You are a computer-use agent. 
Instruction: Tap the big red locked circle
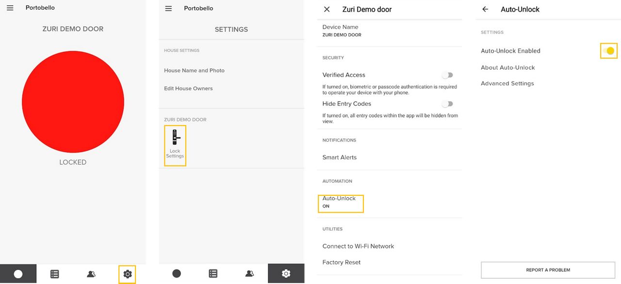(x=73, y=102)
